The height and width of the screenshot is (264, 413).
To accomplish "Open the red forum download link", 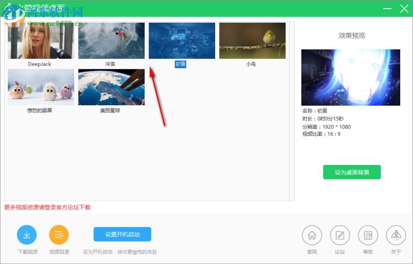I will tap(49, 207).
